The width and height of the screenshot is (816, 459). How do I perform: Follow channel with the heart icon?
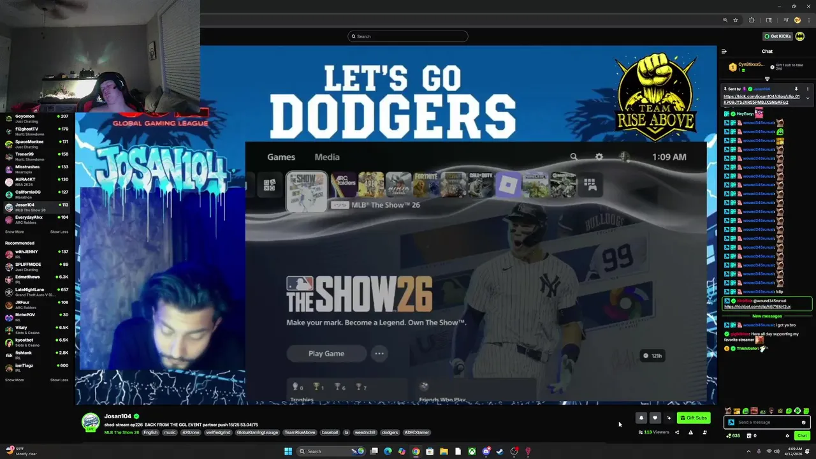655,418
